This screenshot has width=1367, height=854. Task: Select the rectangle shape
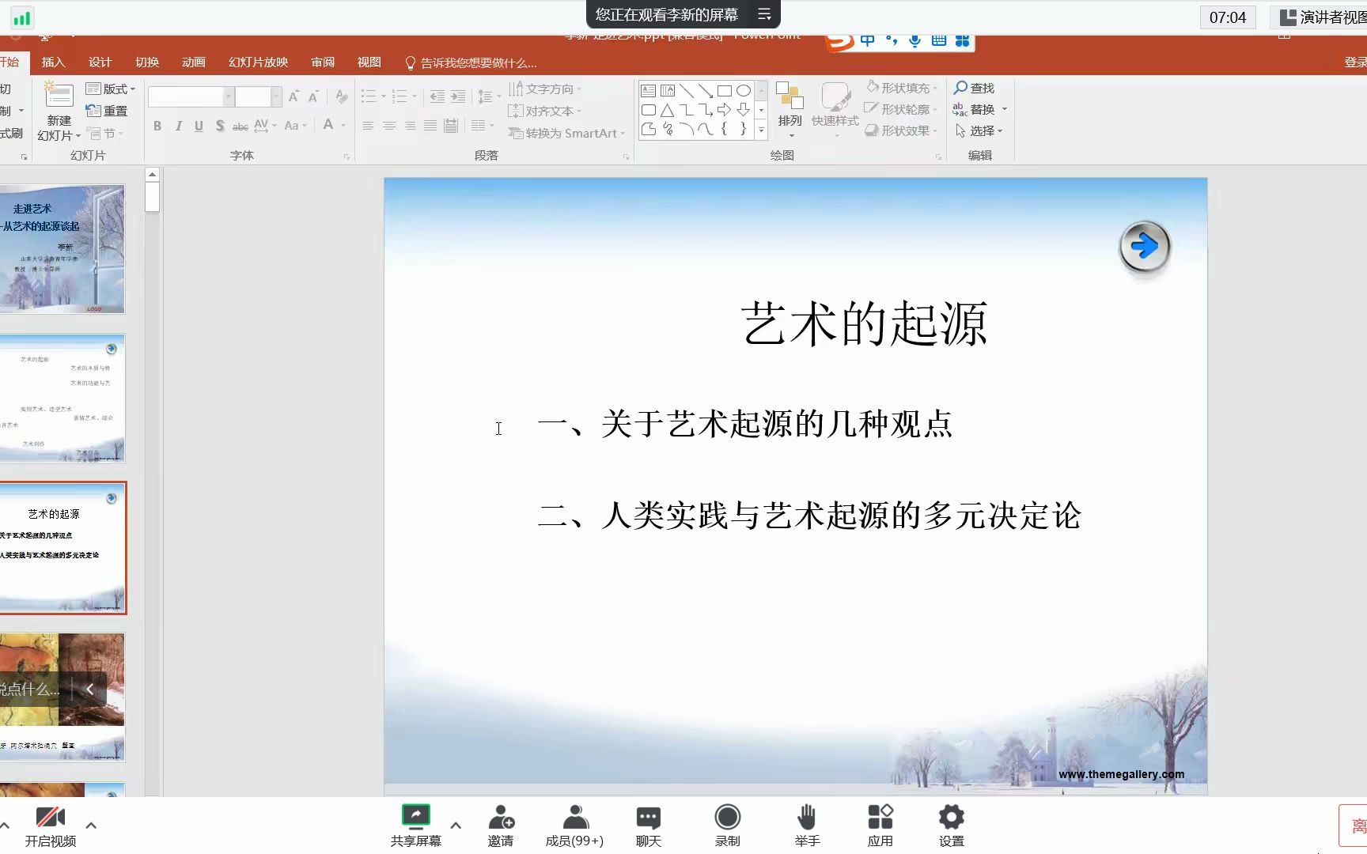(x=725, y=91)
